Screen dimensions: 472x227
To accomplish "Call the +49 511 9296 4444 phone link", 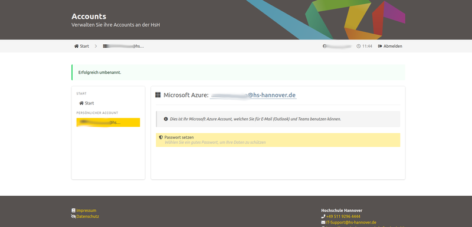I will coord(343,216).
